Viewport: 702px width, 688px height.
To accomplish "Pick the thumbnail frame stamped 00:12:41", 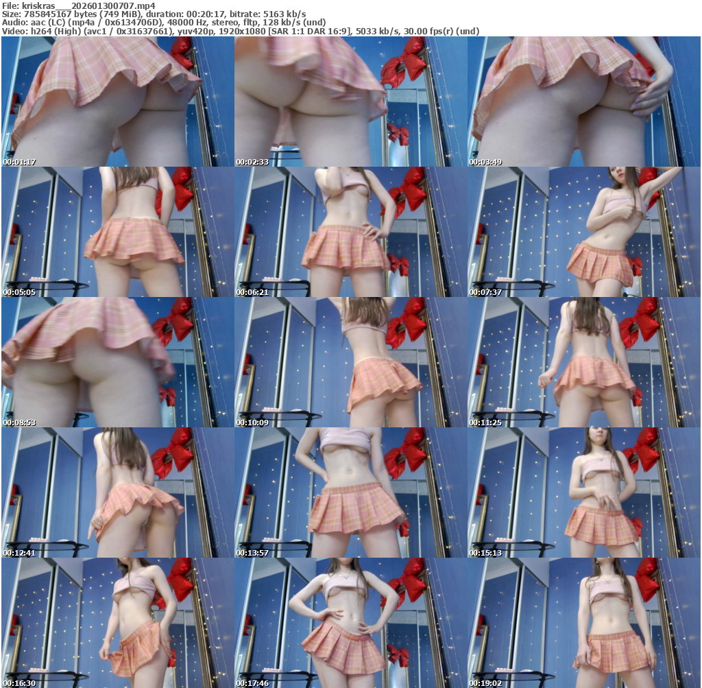I will point(118,493).
